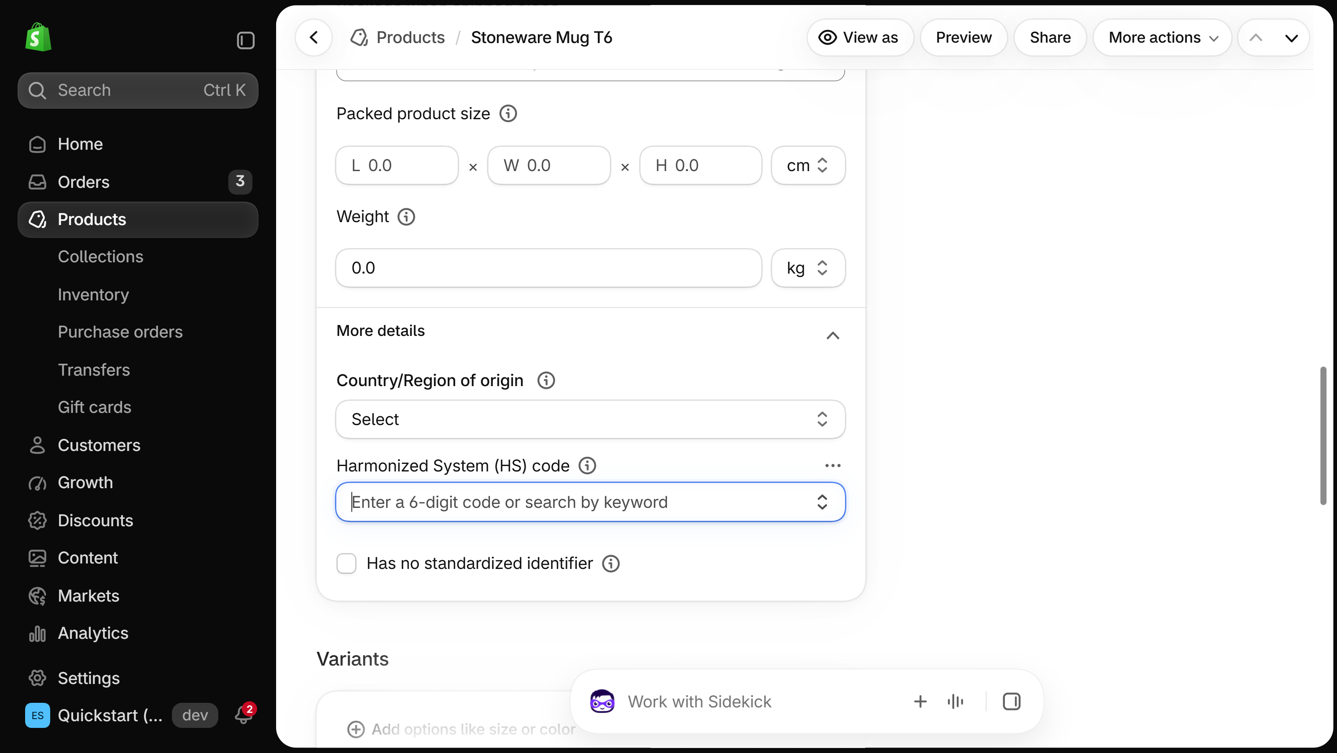Click the voice waveform icon in Sidekick
This screenshot has height=753, width=1337.
[x=955, y=701]
